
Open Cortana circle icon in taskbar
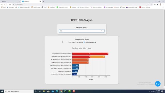(x=36, y=91)
